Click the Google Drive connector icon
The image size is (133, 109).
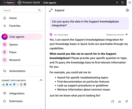[x=4, y=85]
